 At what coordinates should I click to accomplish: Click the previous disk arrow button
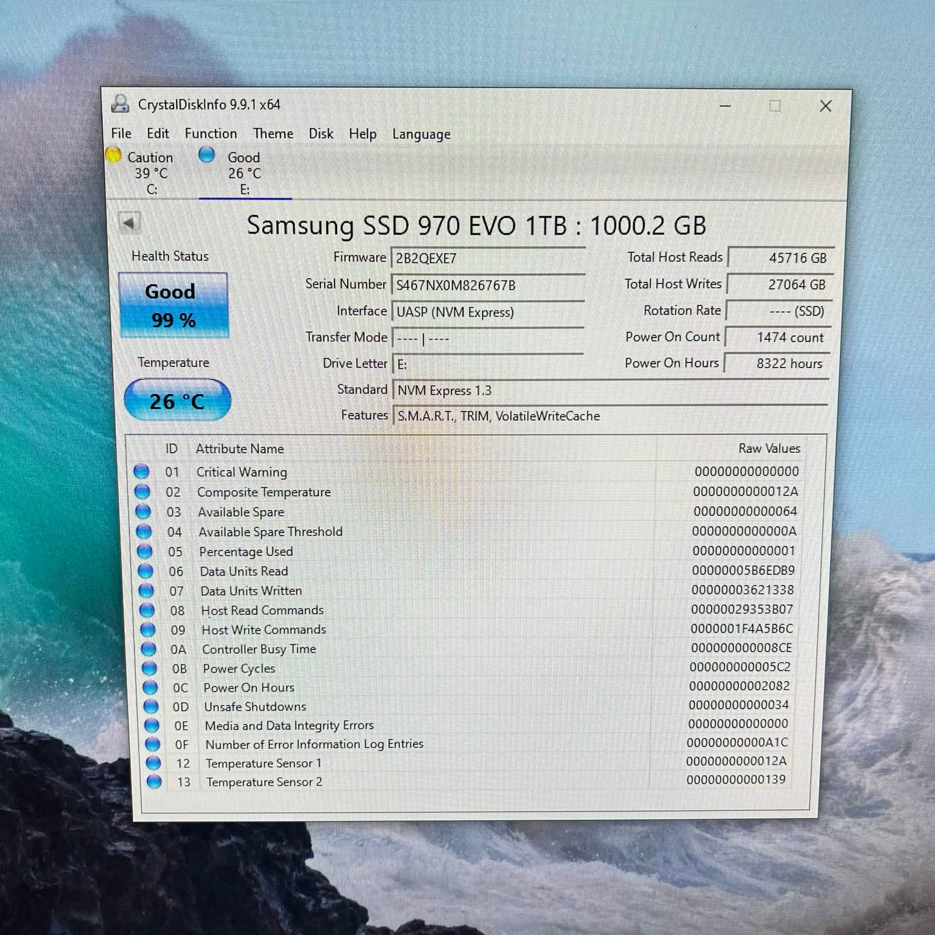tap(129, 223)
